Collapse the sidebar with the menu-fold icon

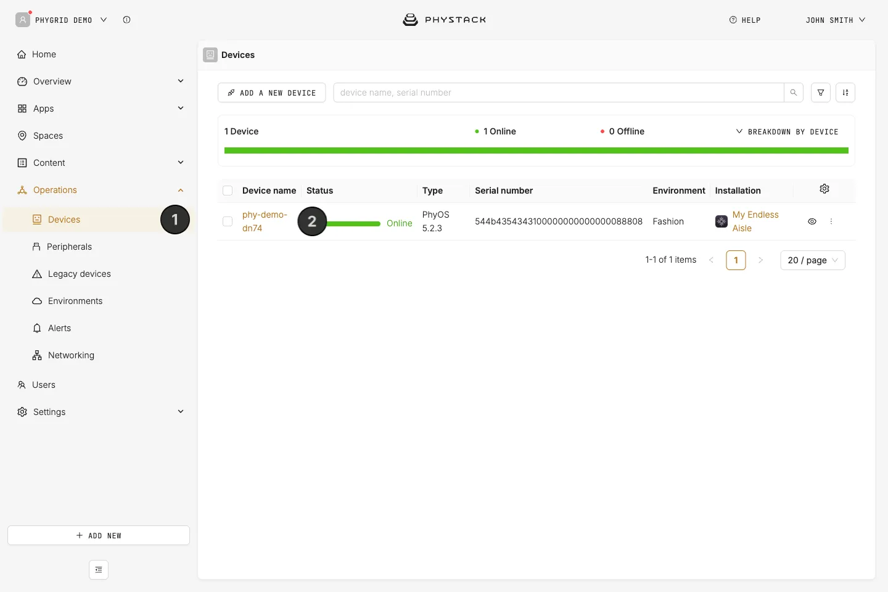[x=99, y=570]
